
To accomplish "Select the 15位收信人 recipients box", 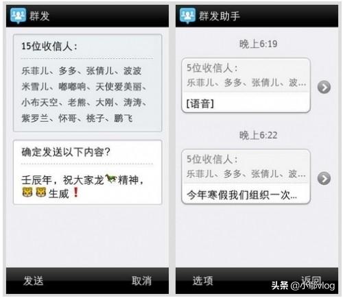I will tap(87, 83).
